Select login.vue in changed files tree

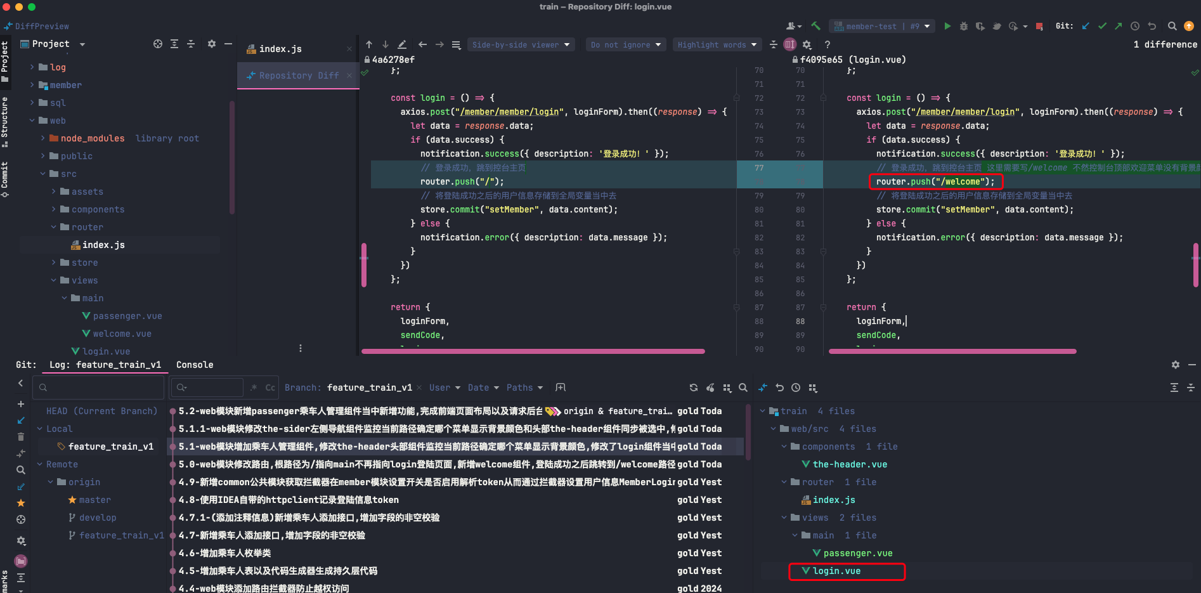point(836,571)
